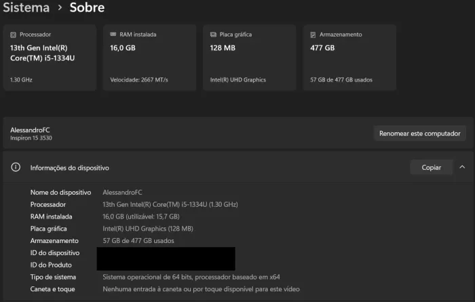Click Intel(R) UHD Graphics text in card
The height and width of the screenshot is (302, 475).
click(x=238, y=80)
